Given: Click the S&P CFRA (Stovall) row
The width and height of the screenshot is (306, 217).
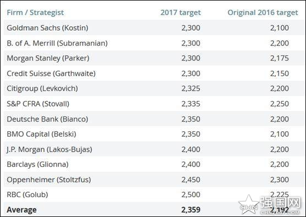Looking at the screenshot, I should (154, 104).
